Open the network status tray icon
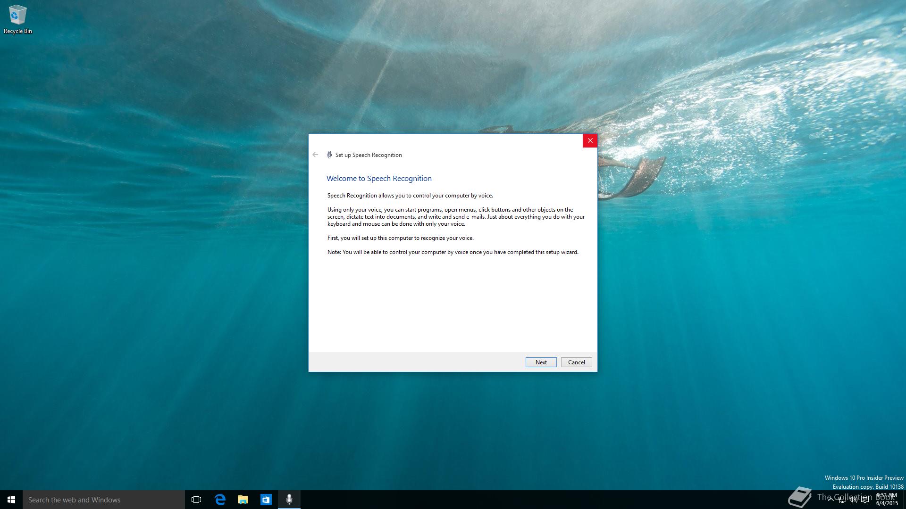Image resolution: width=906 pixels, height=509 pixels. tap(842, 500)
